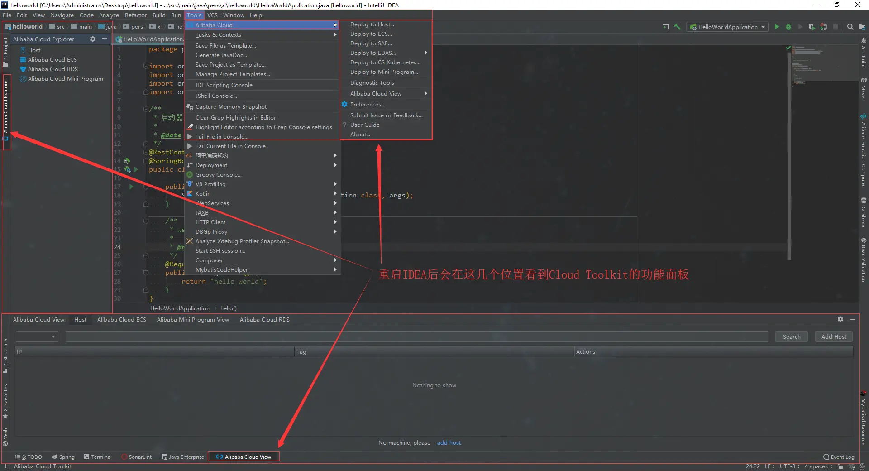Viewport: 869px width, 471px height.
Task: Open the SonarLint tool window
Action: click(137, 457)
